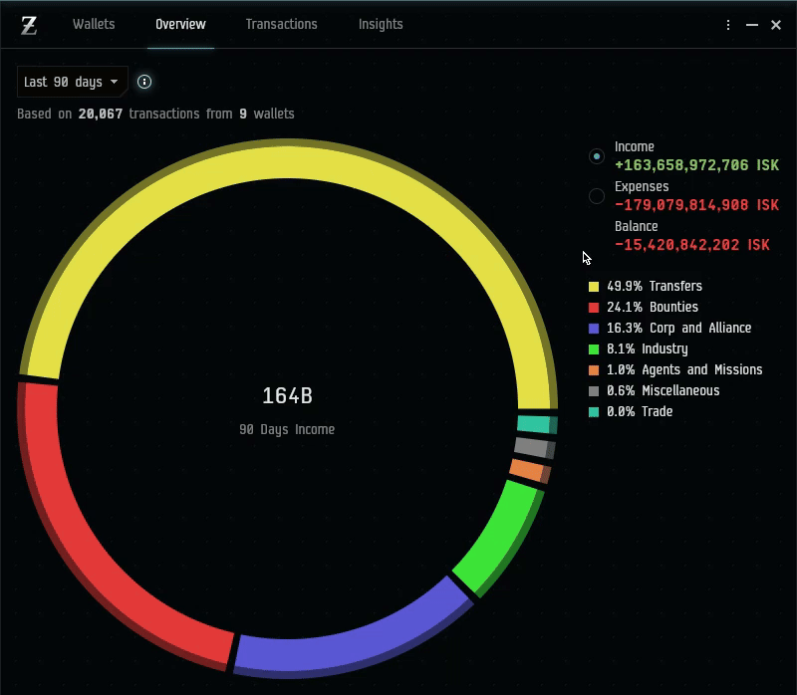Viewport: 797px width, 695px height.
Task: Expand the Last 90 days dropdown
Action: [x=72, y=82]
